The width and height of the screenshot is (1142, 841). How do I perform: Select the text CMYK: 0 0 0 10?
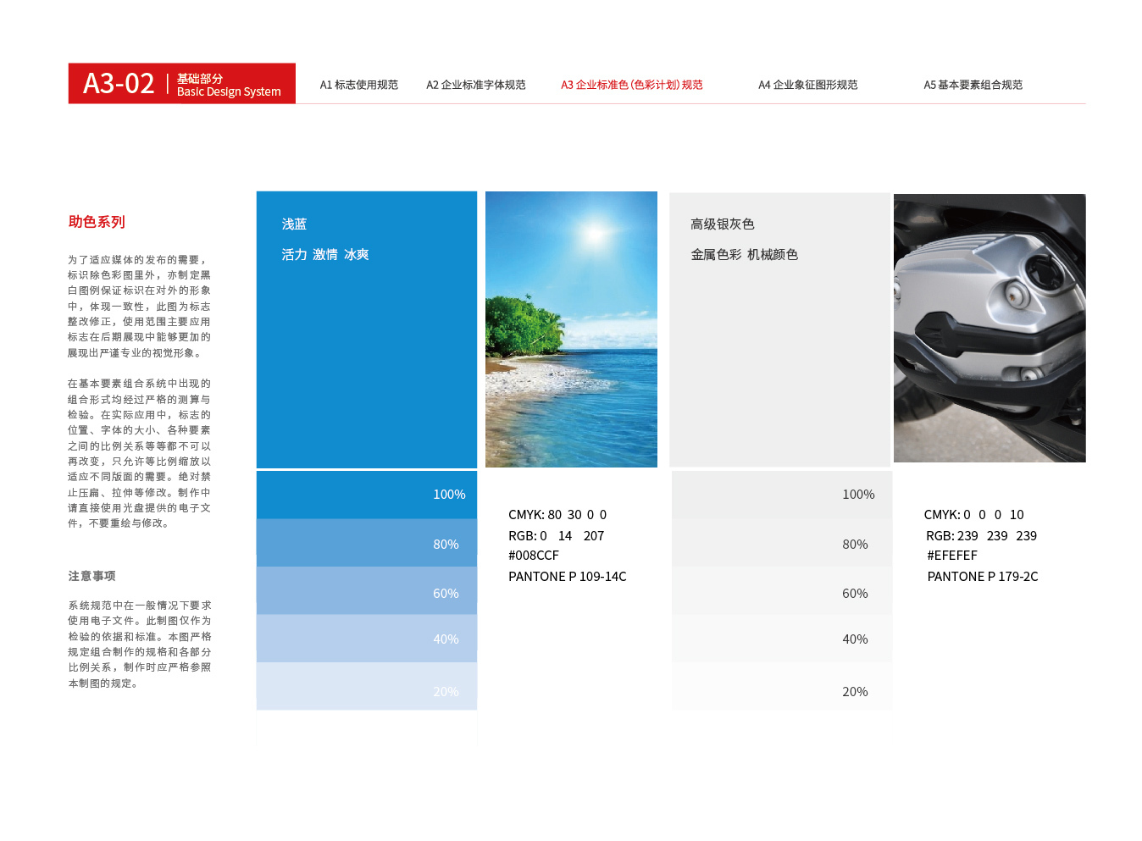[974, 515]
